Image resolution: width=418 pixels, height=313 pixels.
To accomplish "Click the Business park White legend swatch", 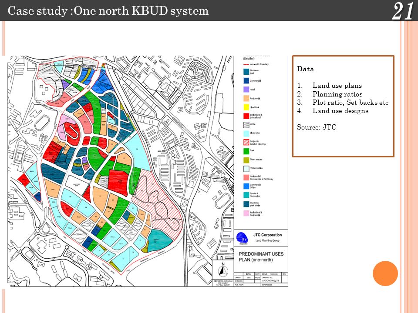I will 246,204.
